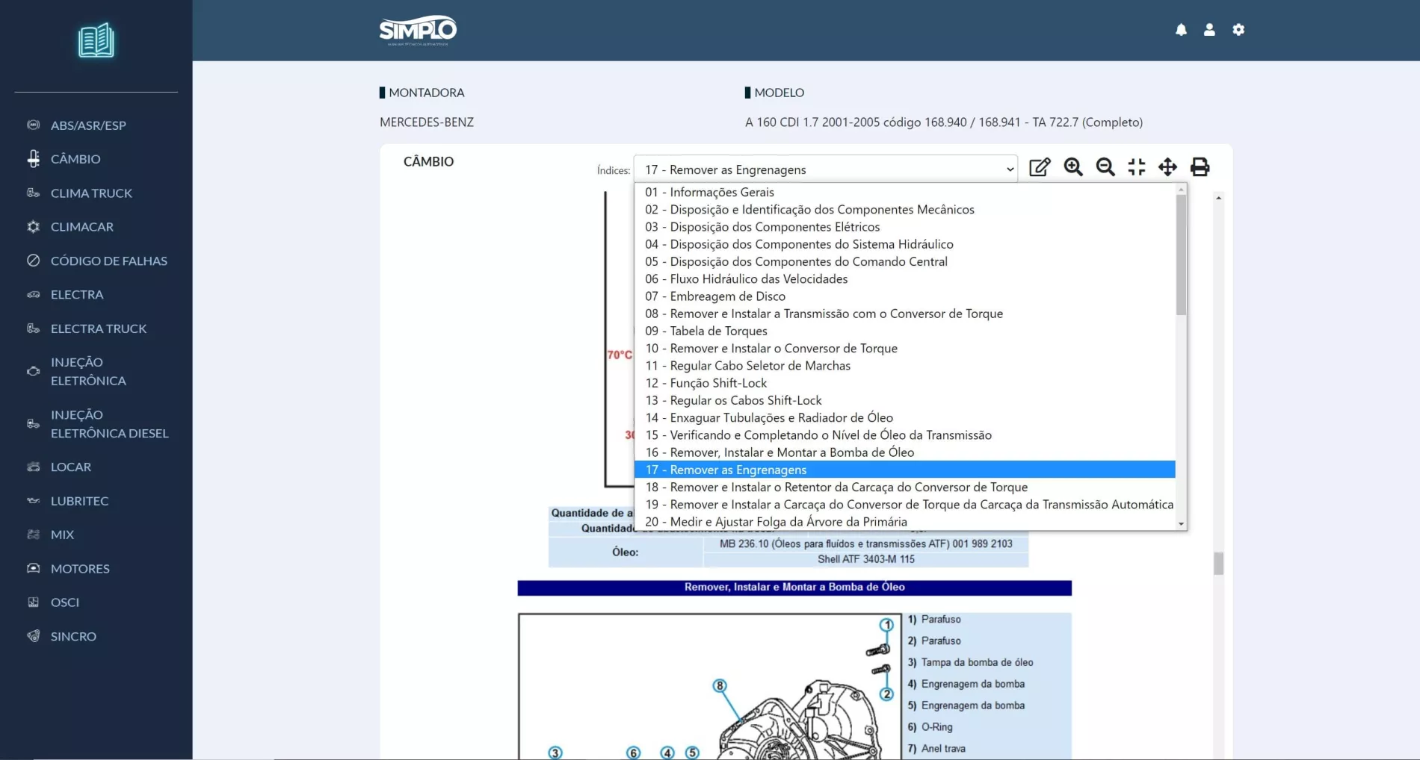Screen dimensions: 1420x760
Task: Open notifications bell
Action: pos(1181,30)
